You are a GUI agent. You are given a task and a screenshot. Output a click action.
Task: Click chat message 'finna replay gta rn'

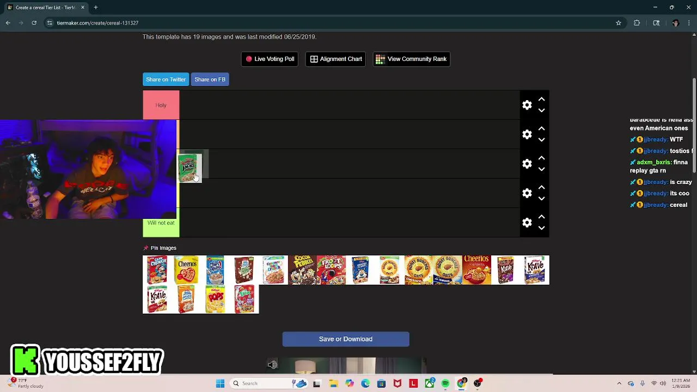point(659,167)
